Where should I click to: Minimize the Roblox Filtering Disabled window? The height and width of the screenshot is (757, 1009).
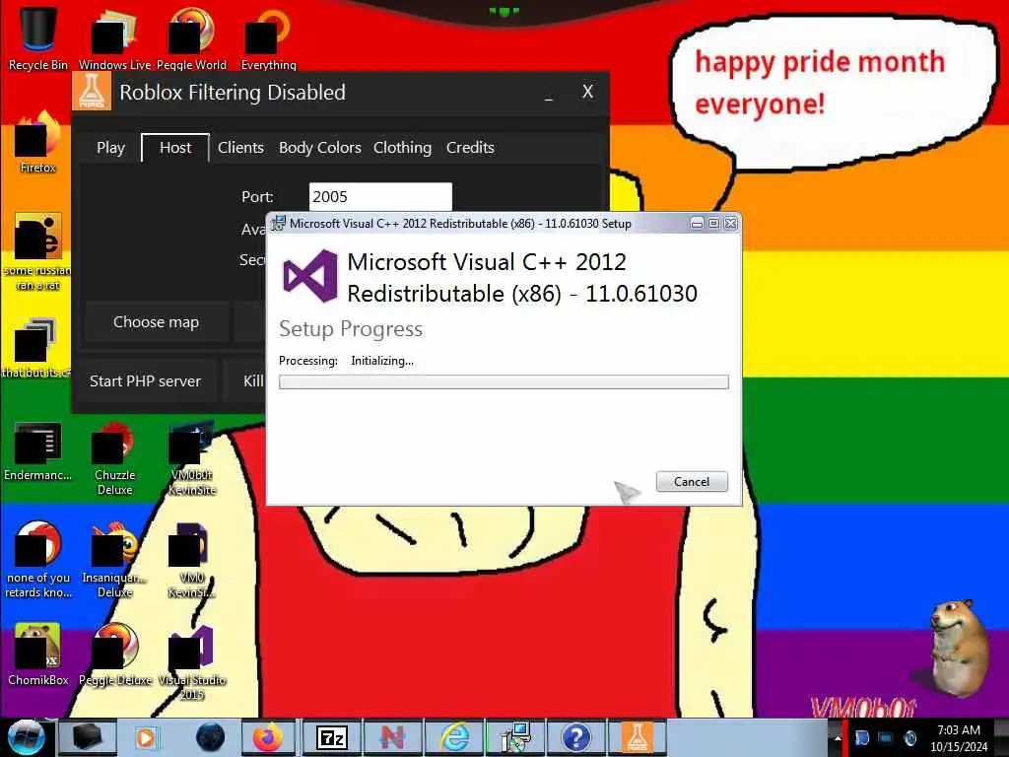(548, 96)
